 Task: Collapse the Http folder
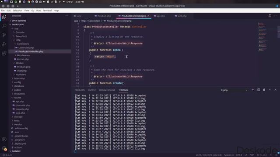pyautogui.click(x=18, y=40)
